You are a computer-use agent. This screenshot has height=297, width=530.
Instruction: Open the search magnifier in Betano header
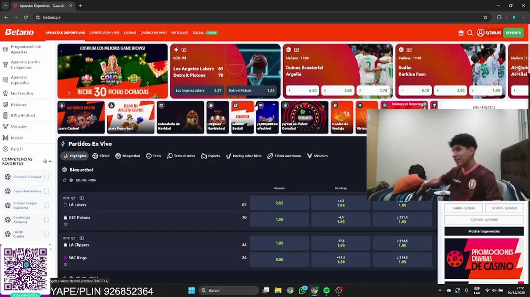pos(470,33)
